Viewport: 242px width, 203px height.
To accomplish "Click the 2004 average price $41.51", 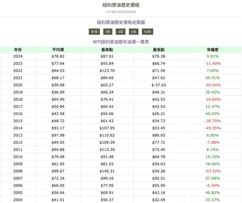I will (x=58, y=200).
